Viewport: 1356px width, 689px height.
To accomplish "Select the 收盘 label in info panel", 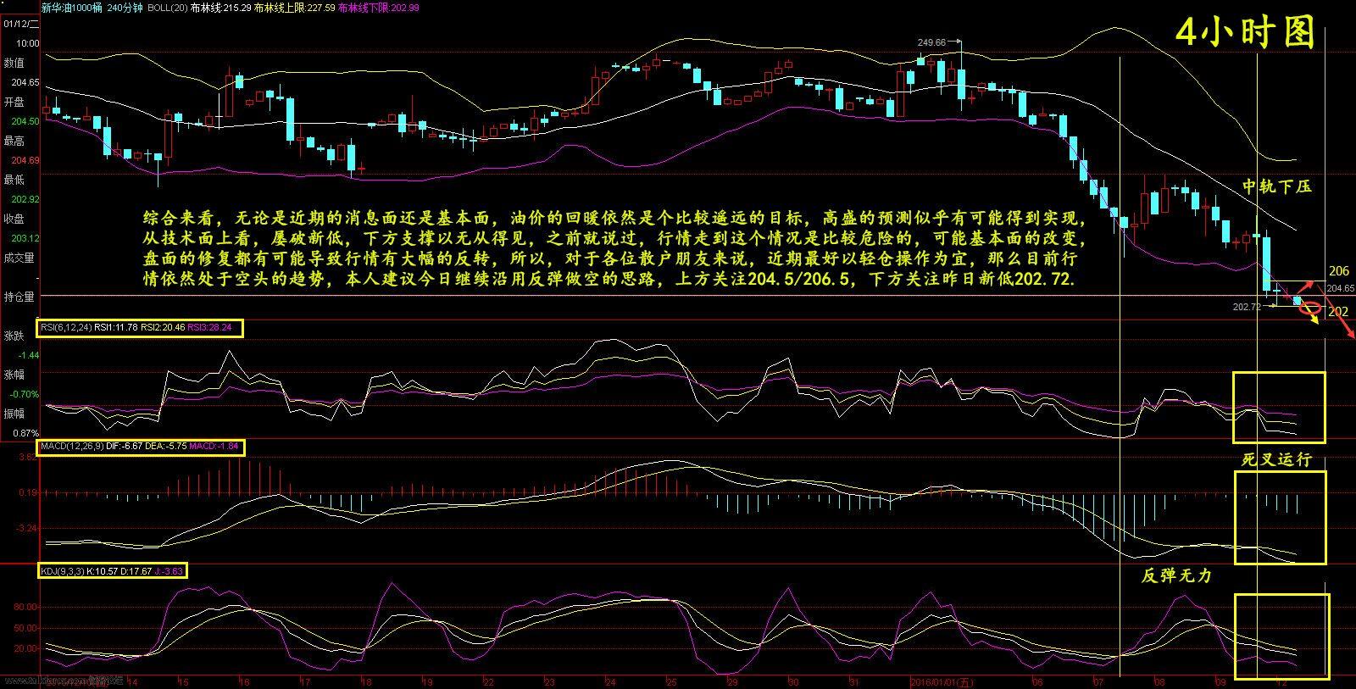I will 14,219.
